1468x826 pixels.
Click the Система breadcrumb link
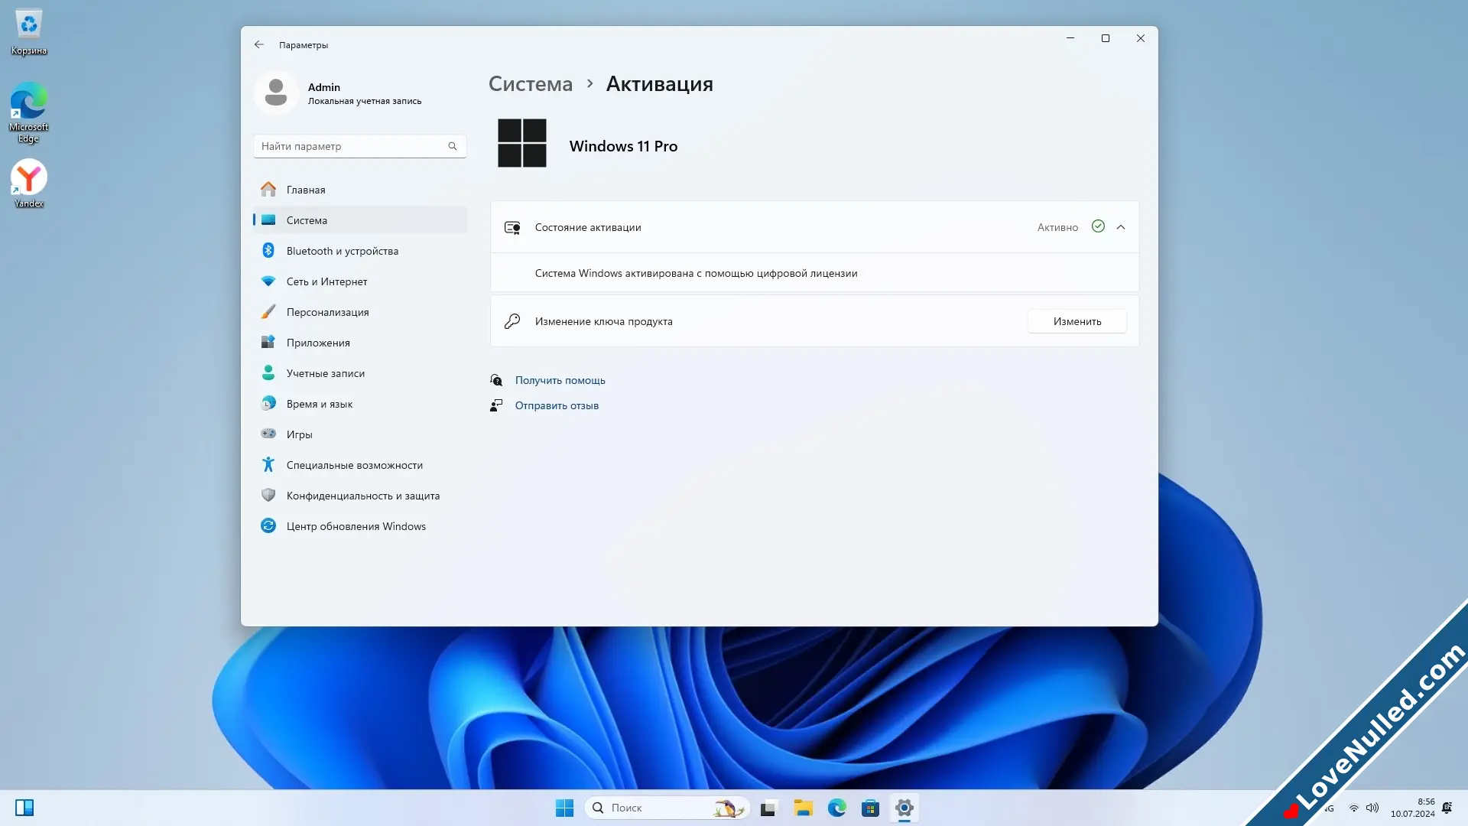pos(531,84)
